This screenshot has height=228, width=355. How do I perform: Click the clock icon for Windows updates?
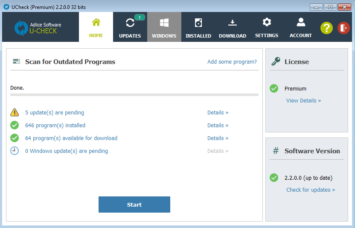(15, 151)
